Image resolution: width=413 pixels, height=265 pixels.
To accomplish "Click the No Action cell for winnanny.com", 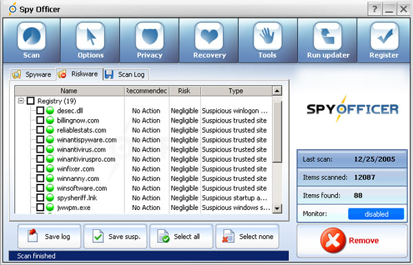I will 146,178.
